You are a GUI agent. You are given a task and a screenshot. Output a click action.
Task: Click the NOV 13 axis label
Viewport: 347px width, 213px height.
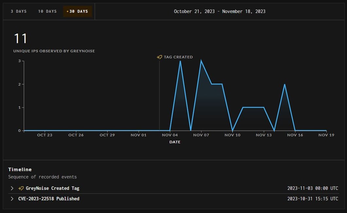pos(264,135)
